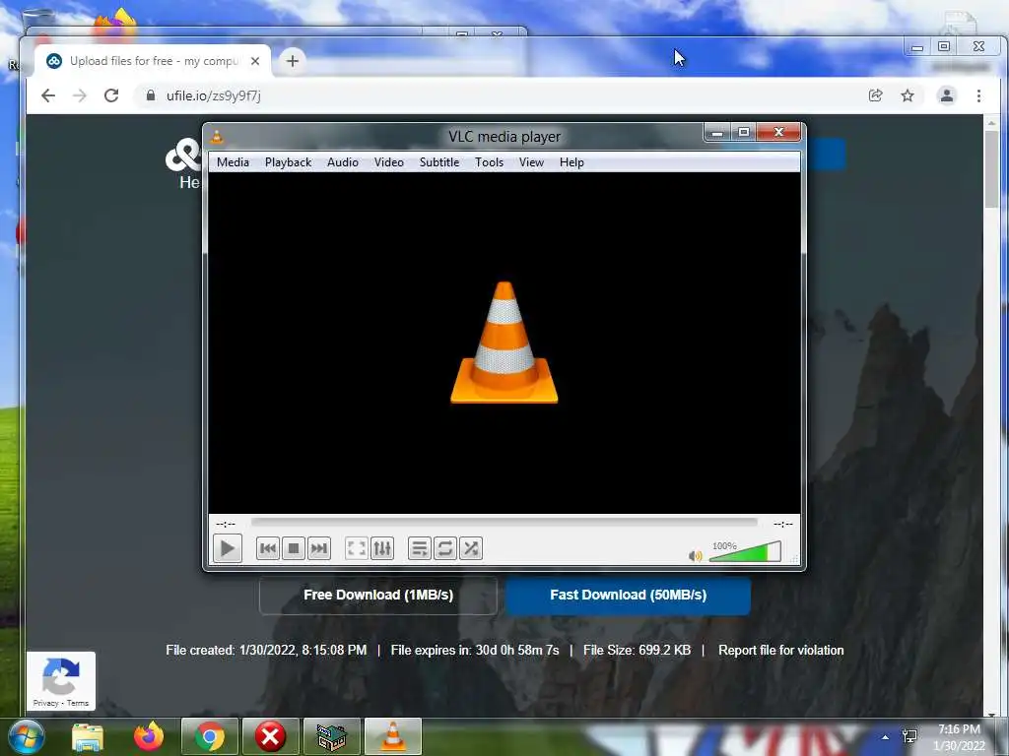
Task: Click VLC remaining time label
Action: coord(783,524)
